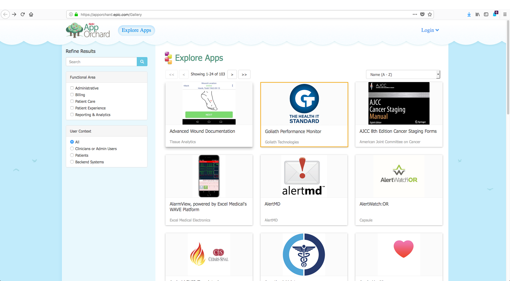This screenshot has width=510, height=281.
Task: Open the Cedars-Sinai flame logo thumbnail
Action: click(x=209, y=254)
